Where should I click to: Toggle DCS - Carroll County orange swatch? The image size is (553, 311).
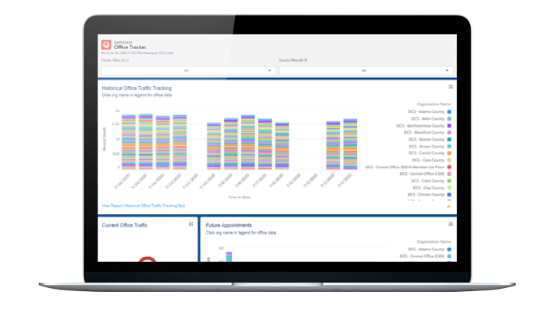(449, 153)
